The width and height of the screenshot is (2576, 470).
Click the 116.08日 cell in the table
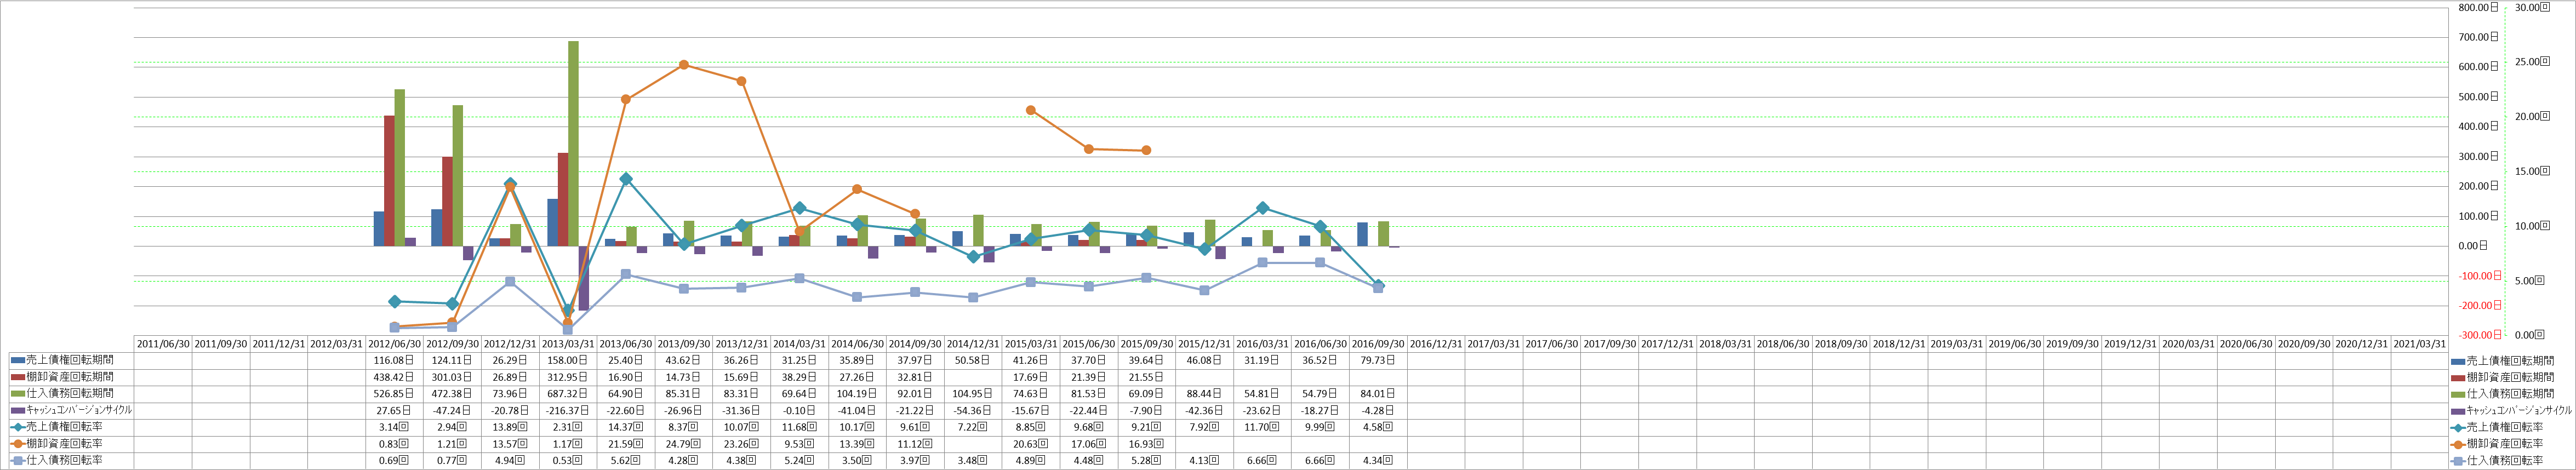click(x=394, y=360)
